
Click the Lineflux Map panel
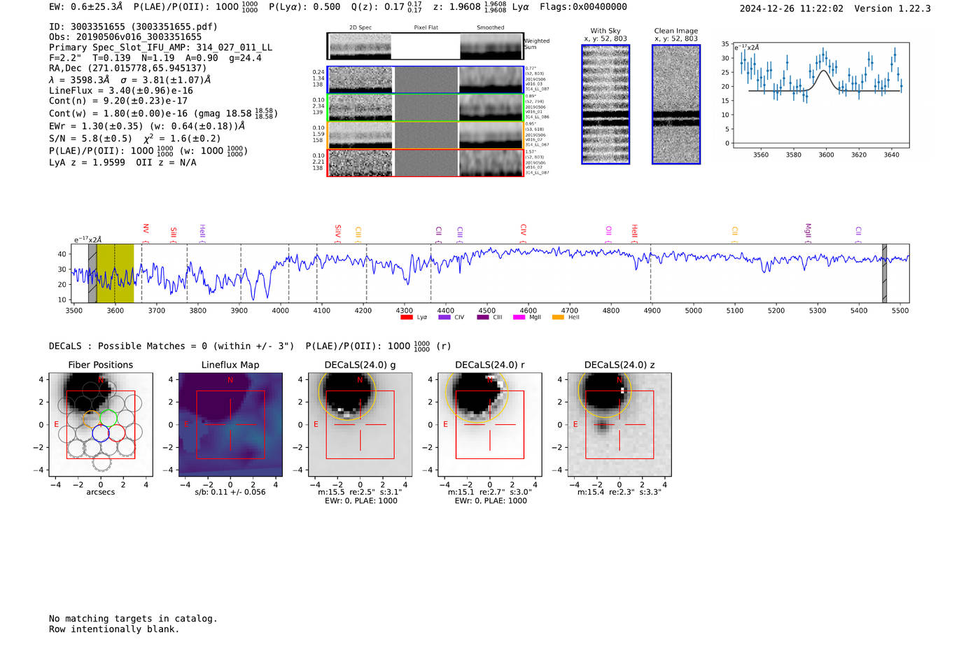(230, 424)
